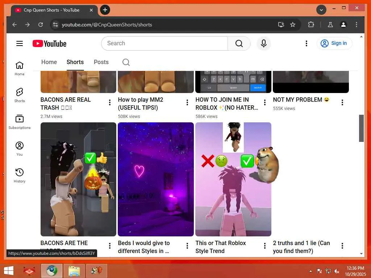371x278 pixels.
Task: Switch to the channel Home tab
Action: click(x=49, y=62)
